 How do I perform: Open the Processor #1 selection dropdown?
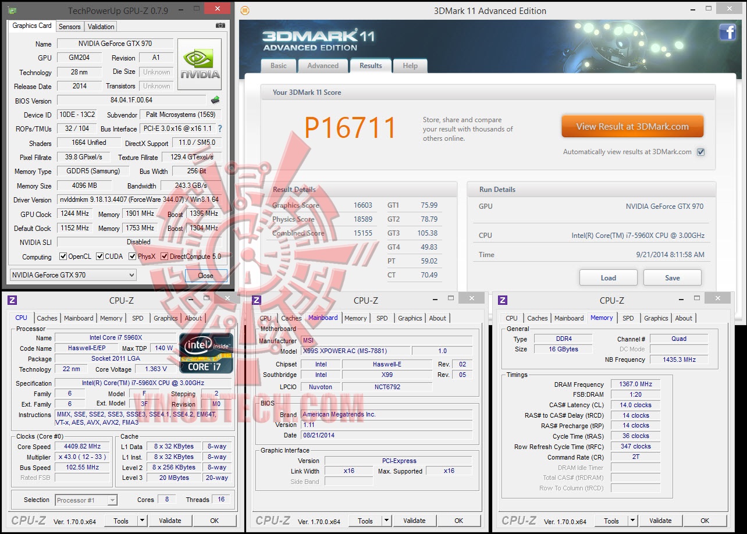coord(86,500)
